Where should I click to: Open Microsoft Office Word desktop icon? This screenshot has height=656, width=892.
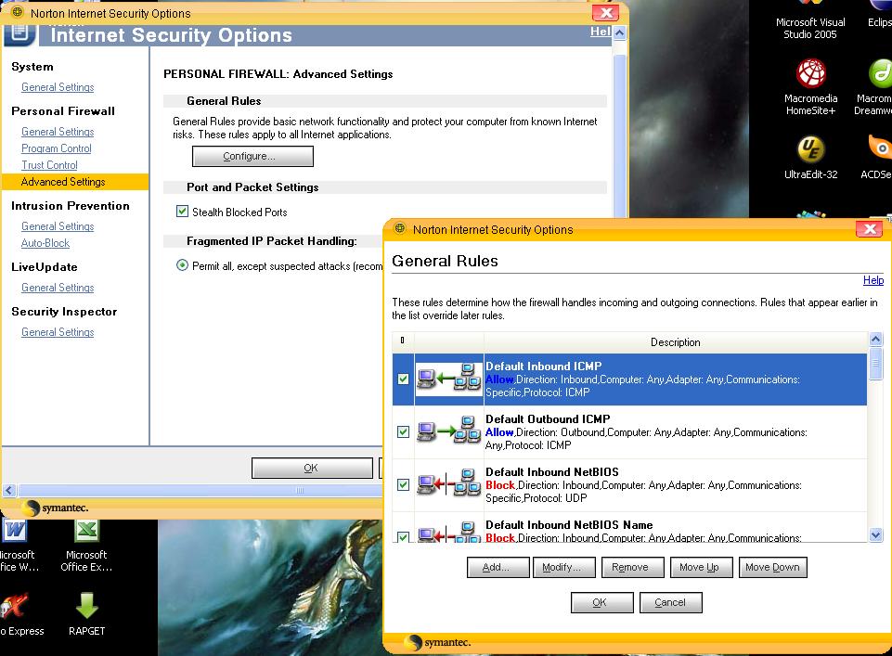[17, 545]
